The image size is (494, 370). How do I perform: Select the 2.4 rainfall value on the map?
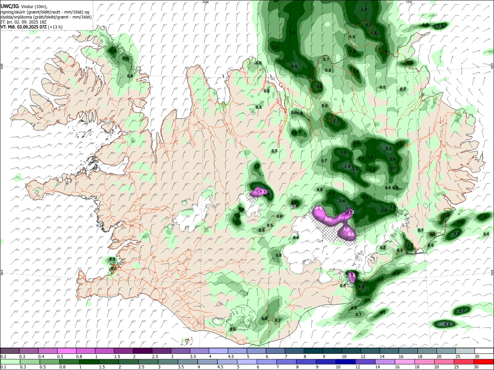tap(342, 201)
